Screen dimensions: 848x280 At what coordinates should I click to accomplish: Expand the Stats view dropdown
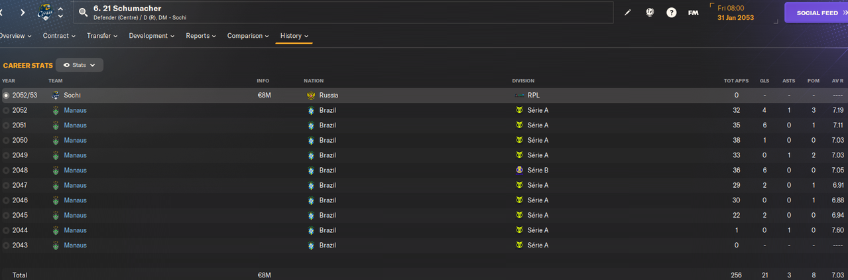(x=80, y=65)
